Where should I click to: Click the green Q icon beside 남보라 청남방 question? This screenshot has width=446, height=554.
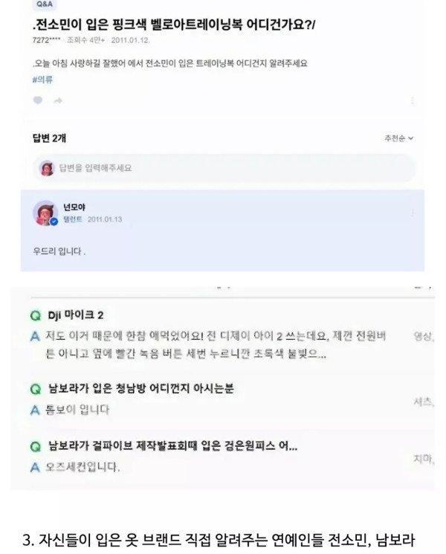click(x=34, y=389)
